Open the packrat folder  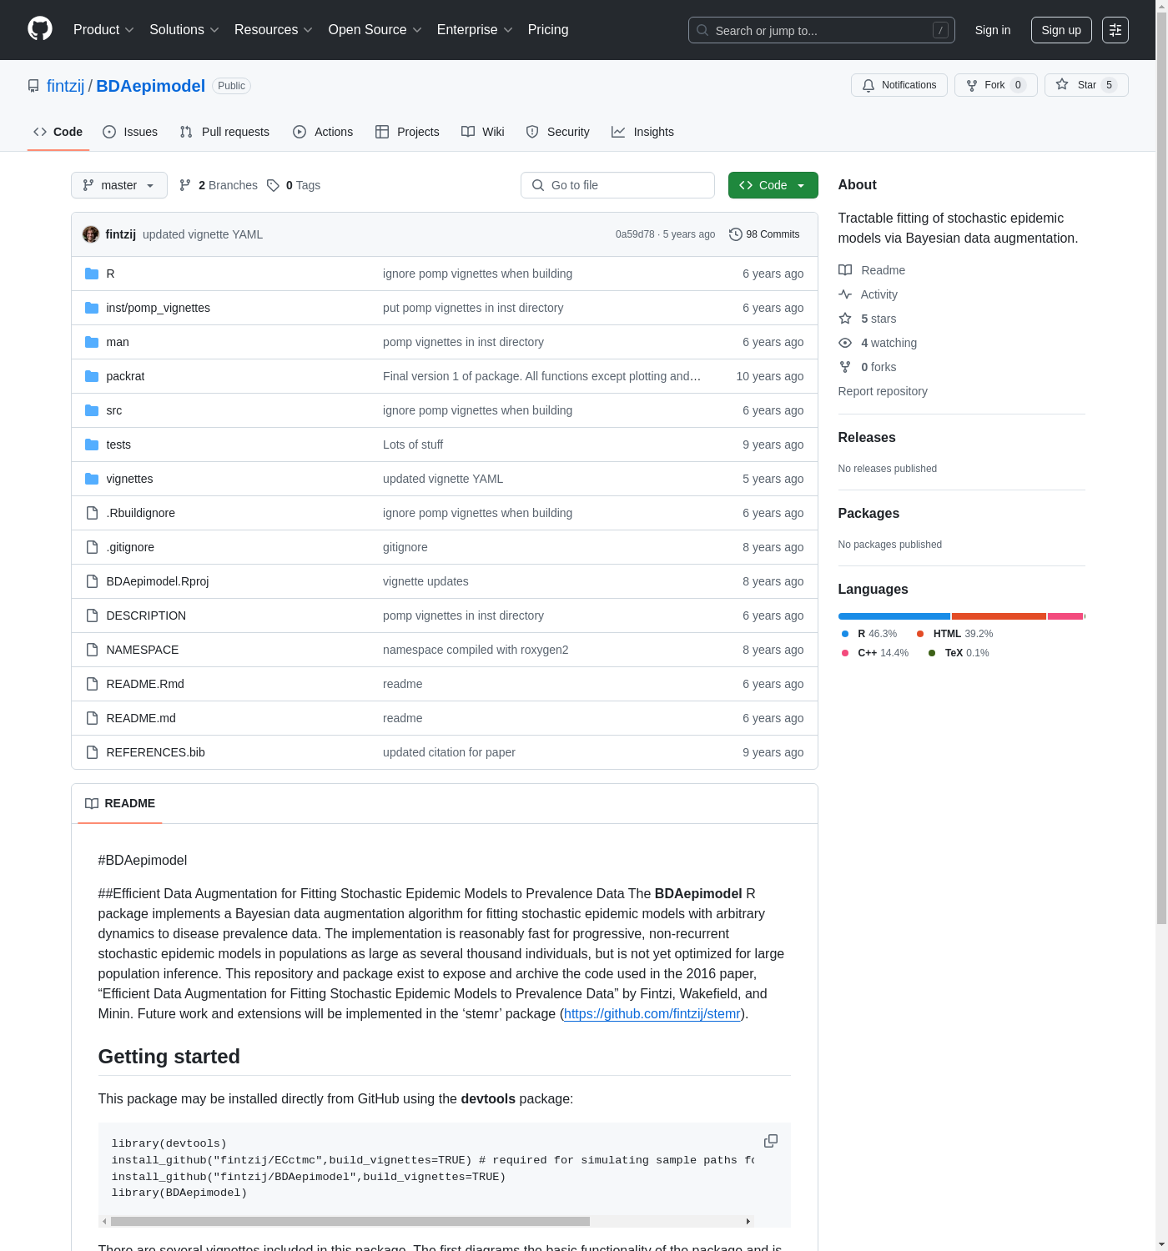[125, 376]
